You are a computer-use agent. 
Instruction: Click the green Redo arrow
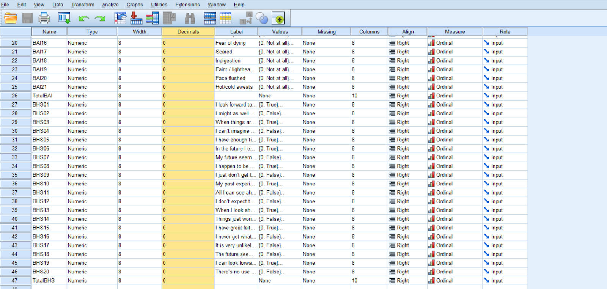tap(100, 18)
